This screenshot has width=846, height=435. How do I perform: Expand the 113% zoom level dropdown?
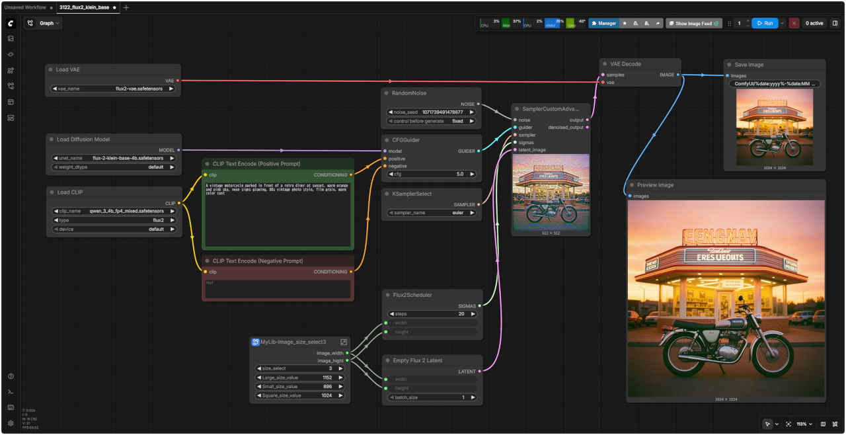tap(804, 424)
